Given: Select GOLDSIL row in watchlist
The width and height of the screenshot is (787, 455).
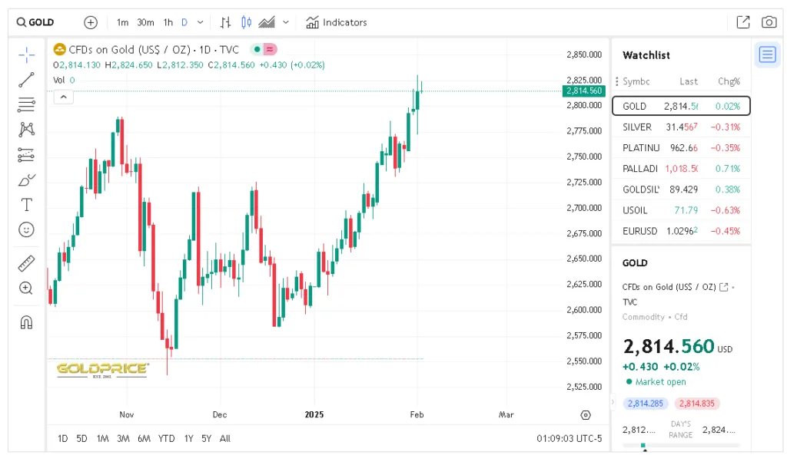Looking at the screenshot, I should pos(681,190).
